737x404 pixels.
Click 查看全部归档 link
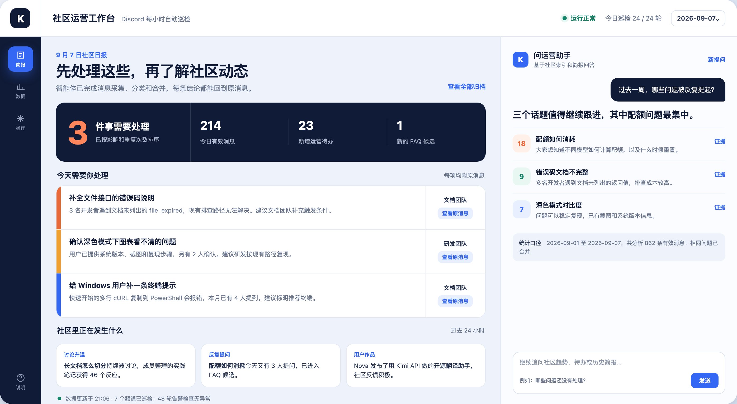click(x=466, y=87)
